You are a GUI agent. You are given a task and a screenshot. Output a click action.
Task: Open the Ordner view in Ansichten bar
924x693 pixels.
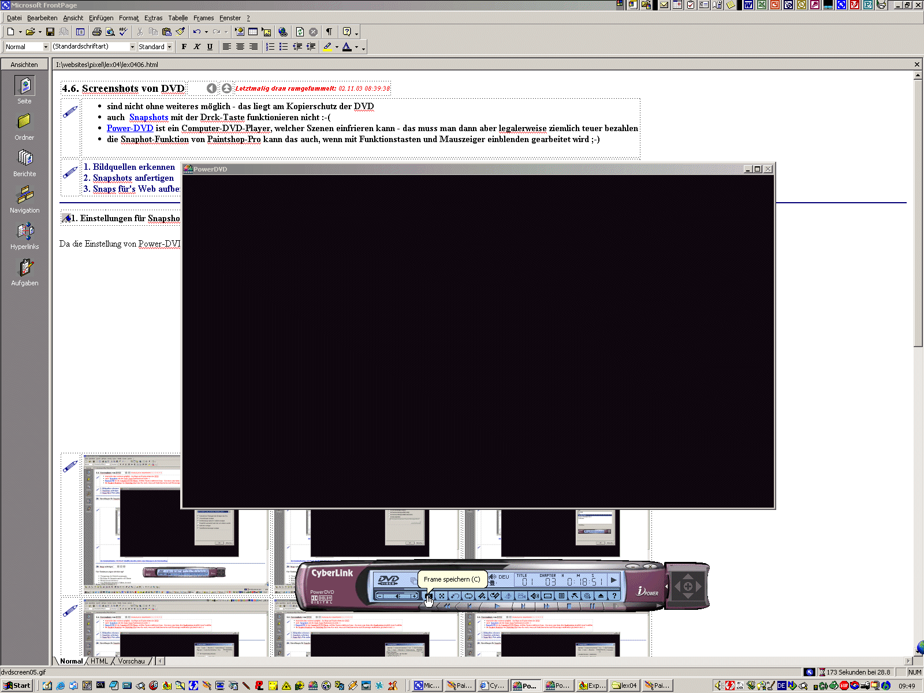click(x=24, y=126)
